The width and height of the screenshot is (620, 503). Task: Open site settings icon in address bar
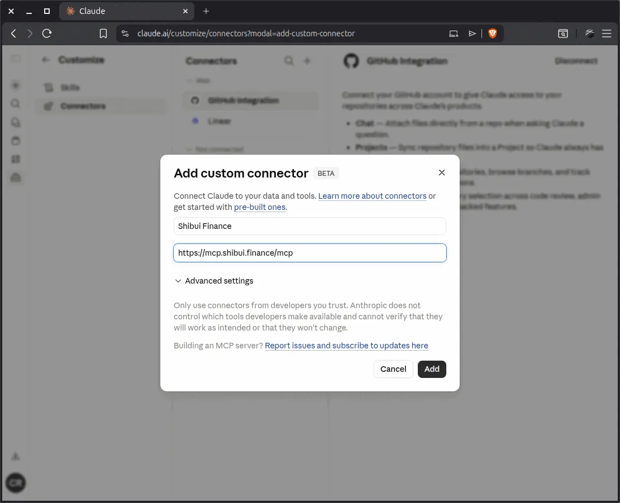pyautogui.click(x=125, y=33)
